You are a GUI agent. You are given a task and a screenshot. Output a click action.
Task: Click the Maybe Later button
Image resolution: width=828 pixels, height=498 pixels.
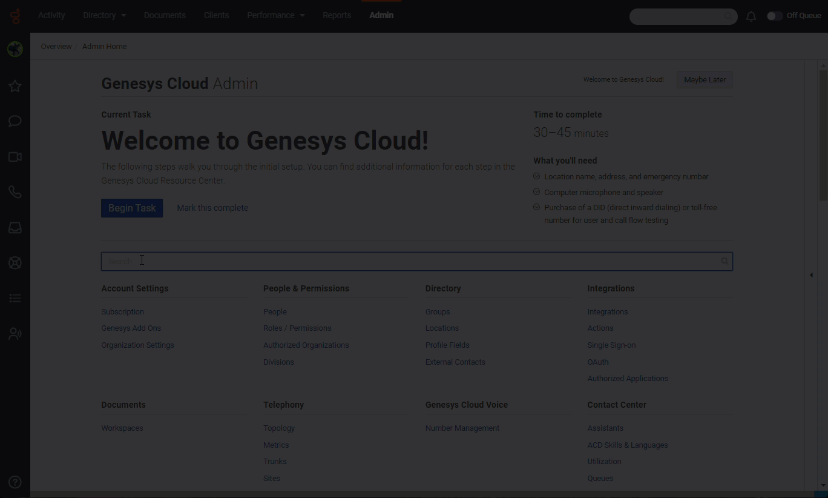(705, 80)
